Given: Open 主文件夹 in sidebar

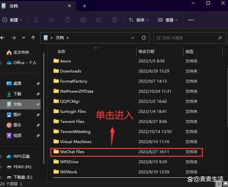Looking at the screenshot, I should pos(18,52).
